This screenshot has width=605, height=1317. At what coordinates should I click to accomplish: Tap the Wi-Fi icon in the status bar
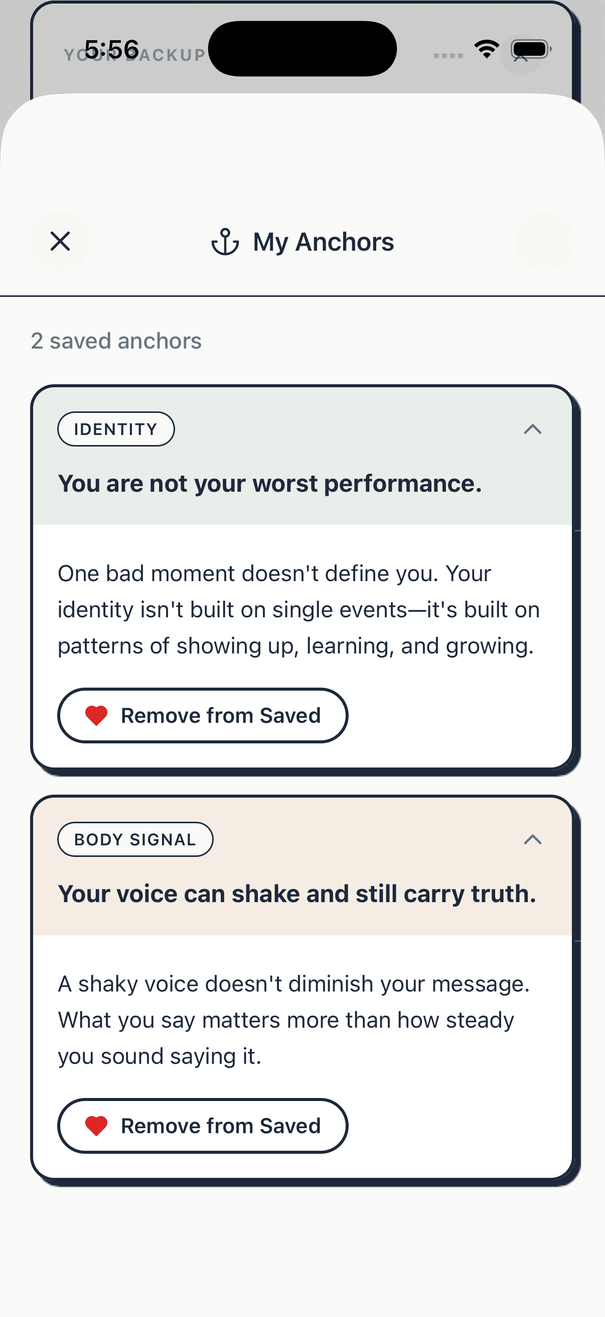pyautogui.click(x=486, y=49)
